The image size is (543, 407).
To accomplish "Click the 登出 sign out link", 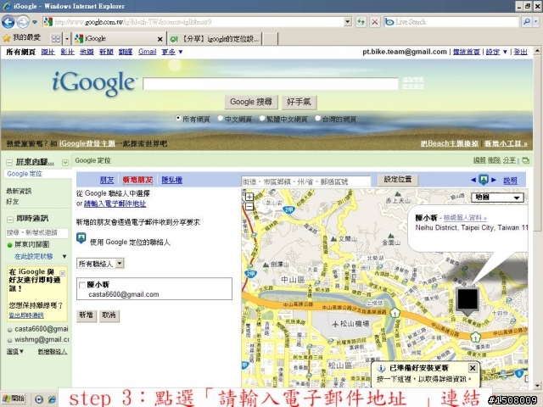I will coord(520,52).
